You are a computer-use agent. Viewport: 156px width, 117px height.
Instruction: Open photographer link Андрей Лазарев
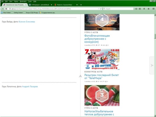[30, 86]
